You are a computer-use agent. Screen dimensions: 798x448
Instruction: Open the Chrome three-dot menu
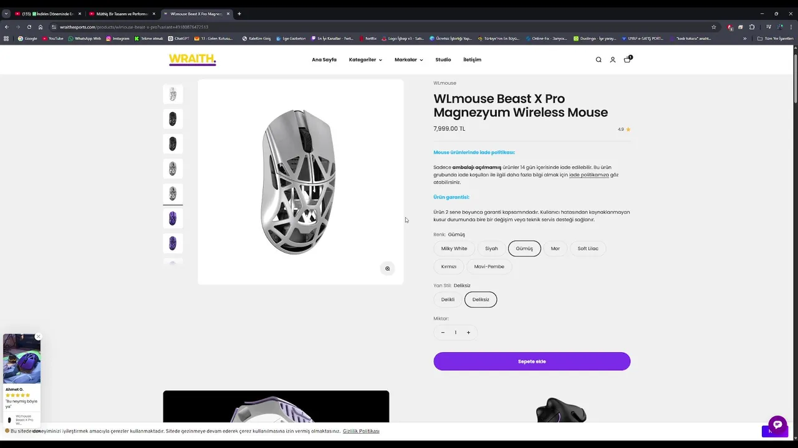[x=791, y=27]
